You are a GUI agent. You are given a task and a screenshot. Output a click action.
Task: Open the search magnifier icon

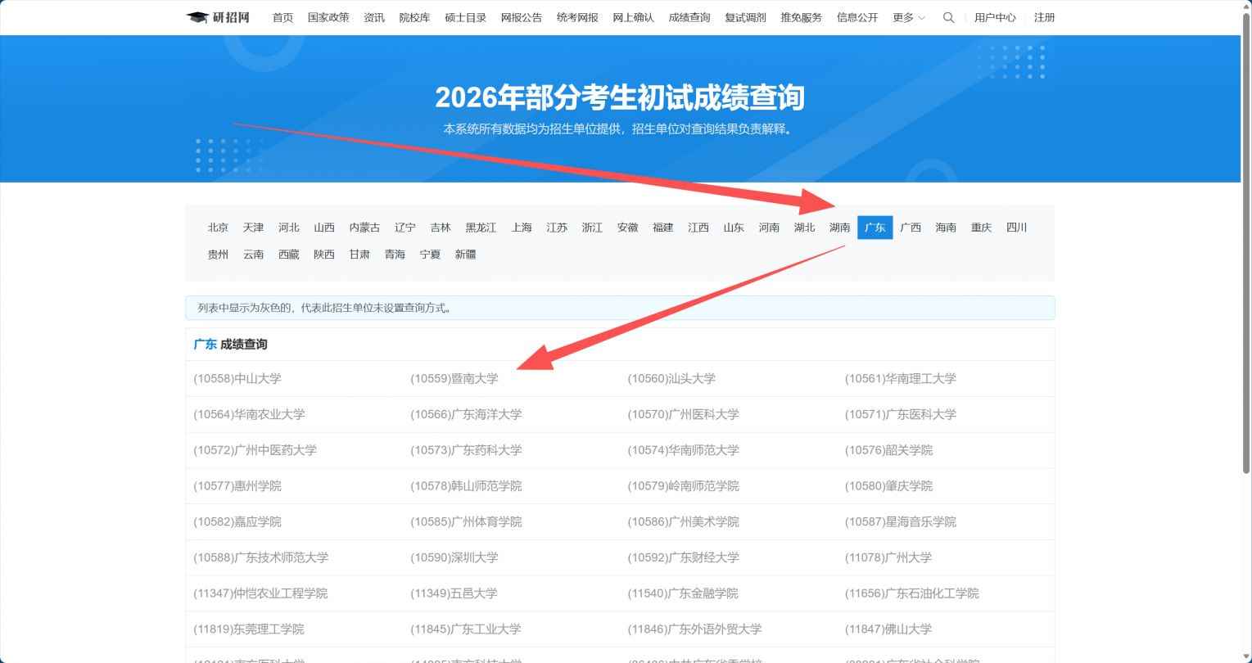coord(948,17)
